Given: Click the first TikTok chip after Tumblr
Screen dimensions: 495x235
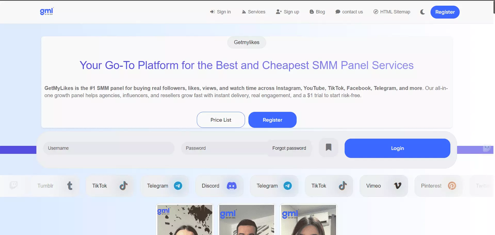Looking at the screenshot, I should 110,186.
